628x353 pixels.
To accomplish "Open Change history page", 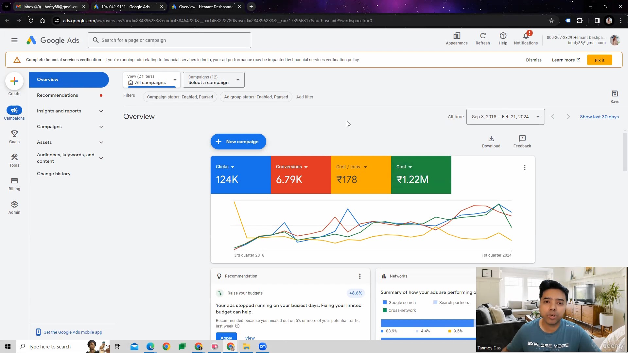I will [x=54, y=174].
